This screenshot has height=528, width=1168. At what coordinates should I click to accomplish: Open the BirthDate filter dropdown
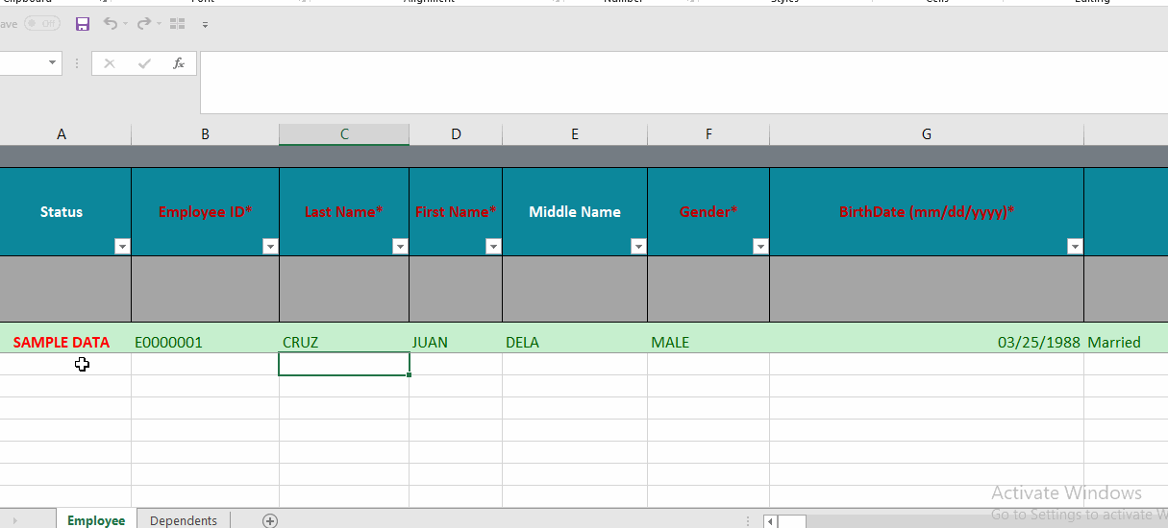click(1075, 247)
